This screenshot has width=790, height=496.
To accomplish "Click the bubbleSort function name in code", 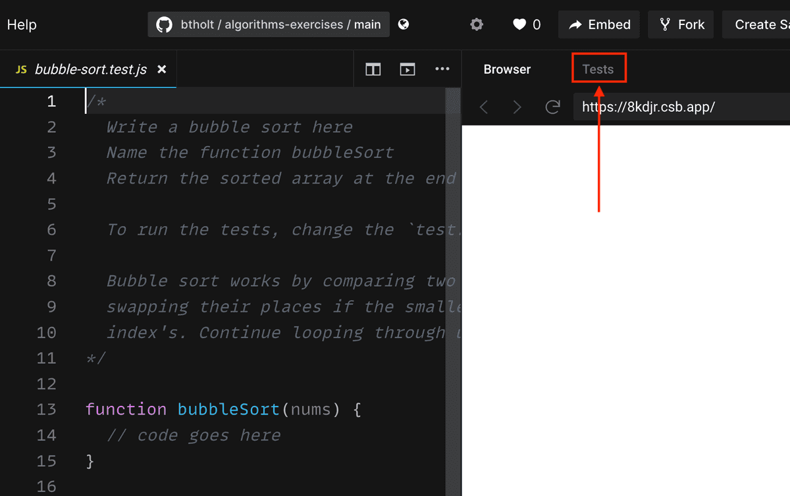I will click(228, 409).
